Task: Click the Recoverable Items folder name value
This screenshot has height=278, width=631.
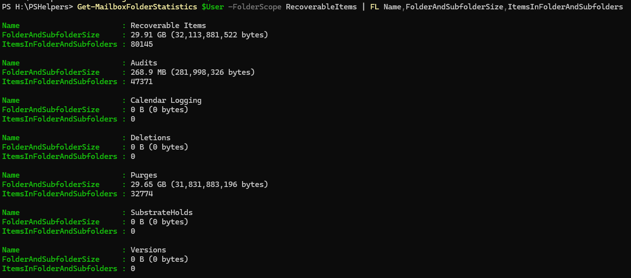Action: (x=168, y=26)
